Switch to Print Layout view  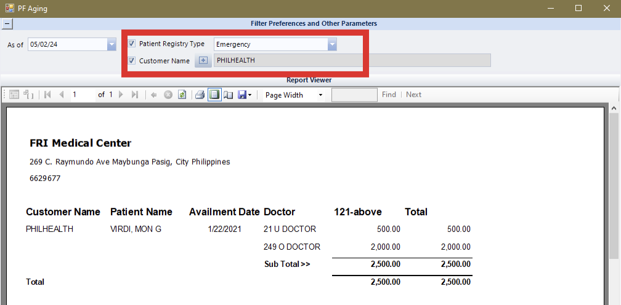pyautogui.click(x=214, y=95)
